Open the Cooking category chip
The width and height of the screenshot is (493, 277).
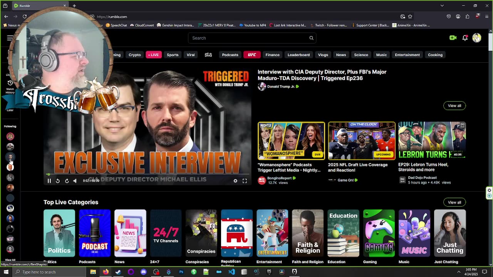click(435, 55)
